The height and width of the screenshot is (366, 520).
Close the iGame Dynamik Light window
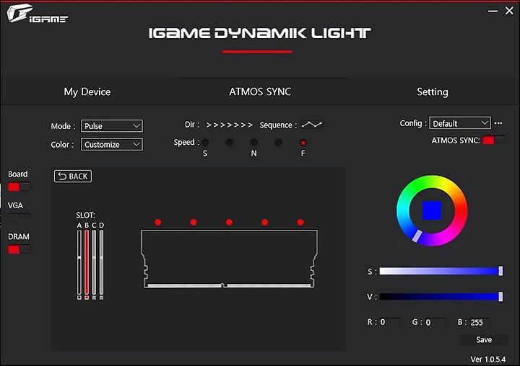509,11
